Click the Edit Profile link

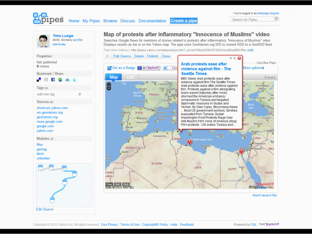[x=59, y=44]
